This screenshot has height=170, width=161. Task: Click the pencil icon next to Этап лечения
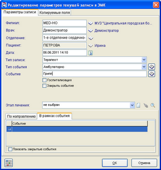click(x=146, y=105)
